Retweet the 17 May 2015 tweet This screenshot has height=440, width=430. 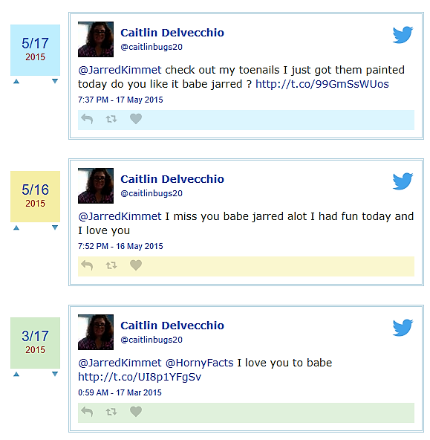(x=111, y=119)
